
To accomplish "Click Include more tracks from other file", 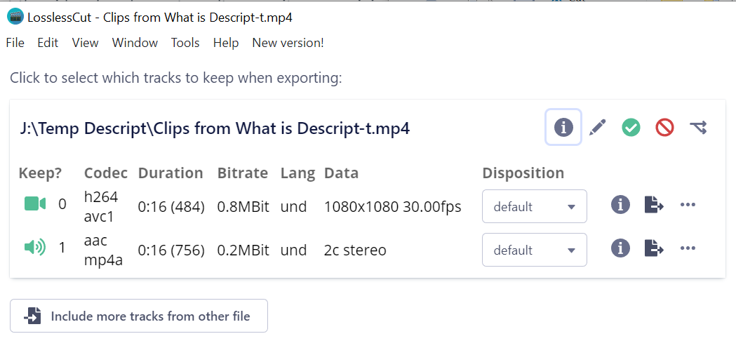I will tap(139, 316).
